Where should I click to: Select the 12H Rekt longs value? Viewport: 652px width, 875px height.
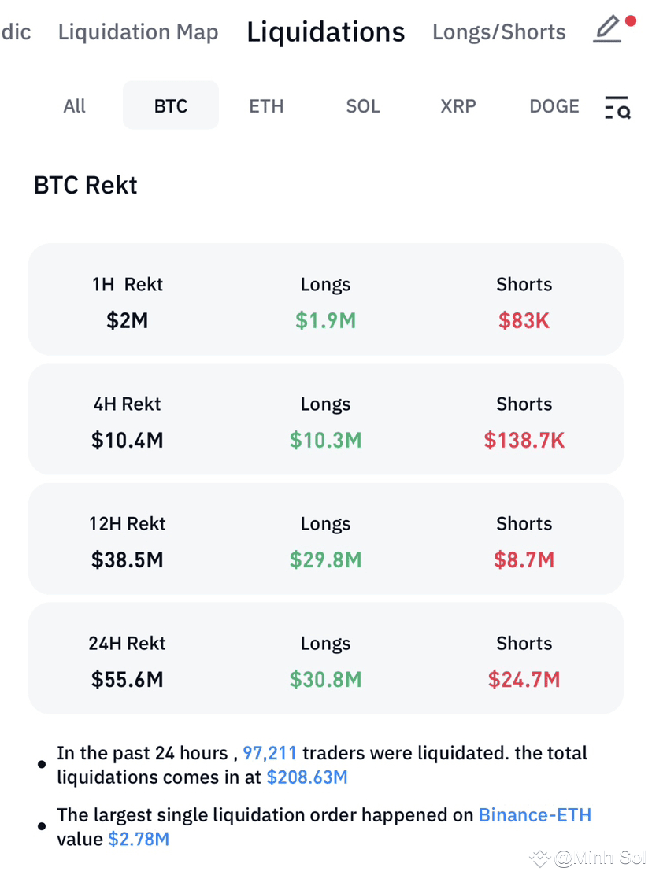(x=325, y=559)
